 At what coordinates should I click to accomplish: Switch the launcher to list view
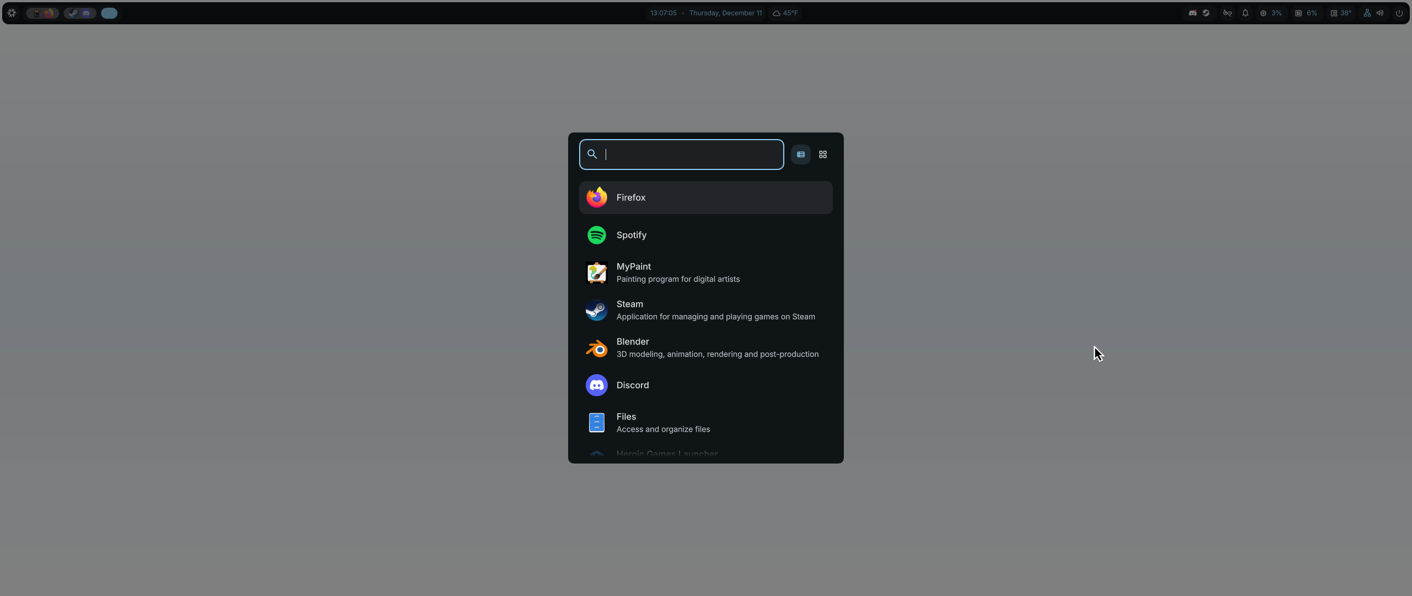[x=800, y=155]
